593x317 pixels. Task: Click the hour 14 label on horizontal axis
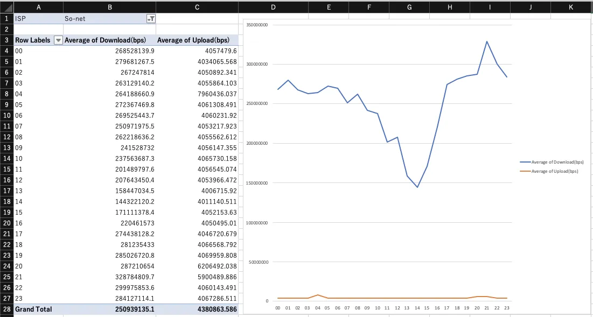point(417,308)
